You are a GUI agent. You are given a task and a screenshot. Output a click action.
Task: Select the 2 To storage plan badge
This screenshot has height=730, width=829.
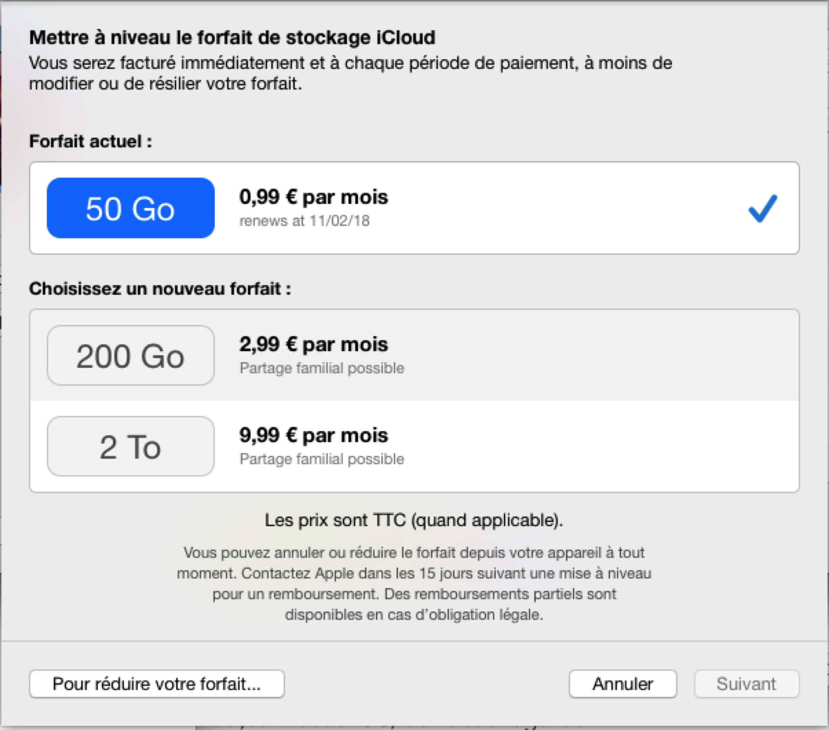tap(131, 446)
